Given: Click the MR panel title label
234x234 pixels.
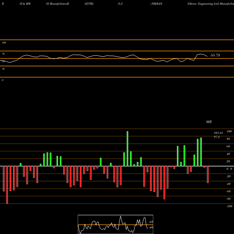Looking at the screenshot, I should [x=209, y=122].
